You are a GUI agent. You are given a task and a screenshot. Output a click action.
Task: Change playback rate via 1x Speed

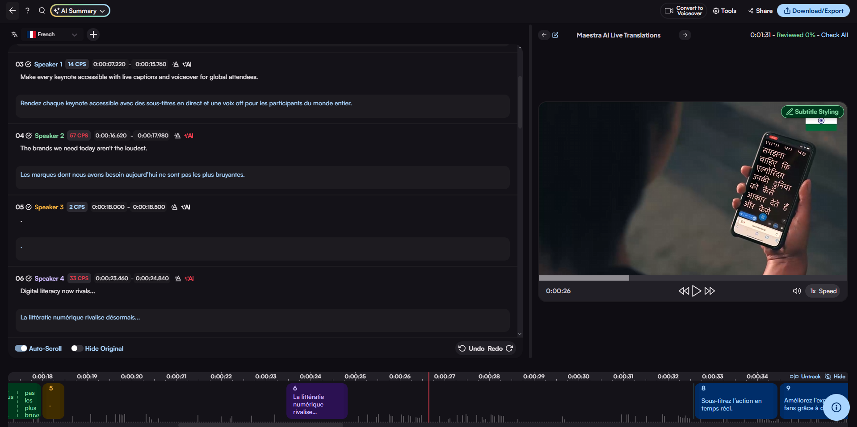pyautogui.click(x=823, y=291)
